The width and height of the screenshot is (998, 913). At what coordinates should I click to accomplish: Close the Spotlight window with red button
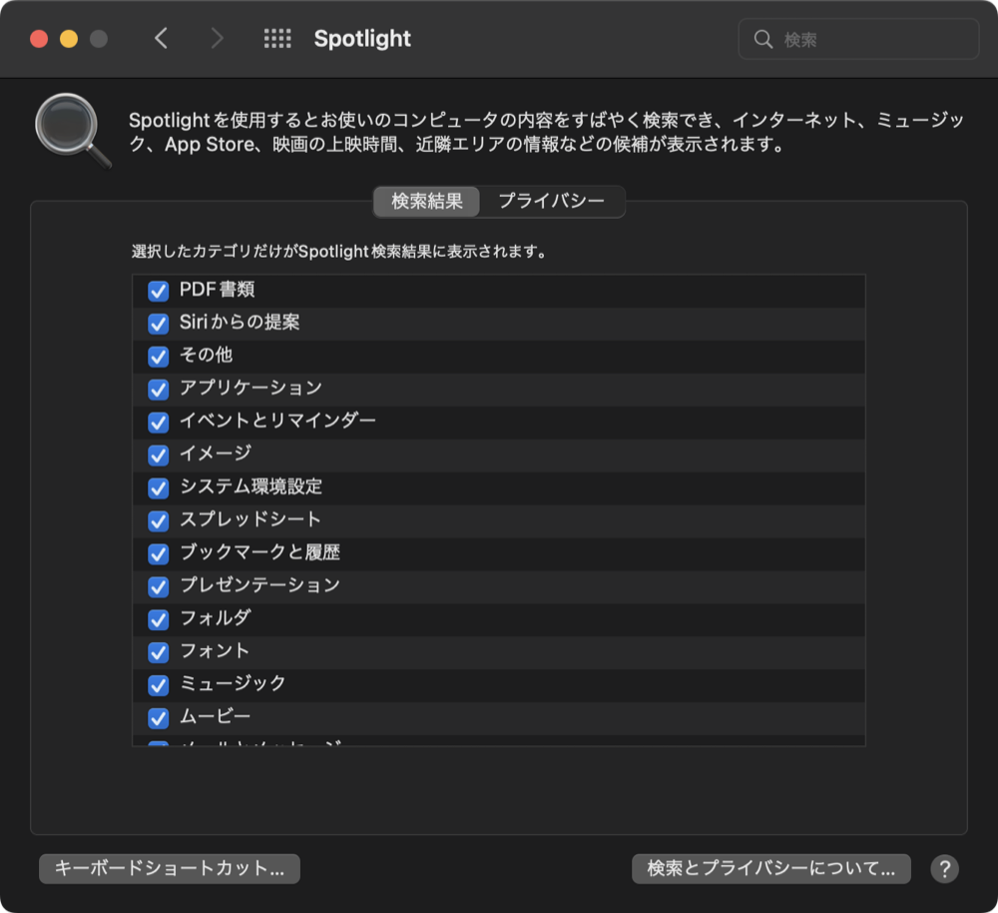pyautogui.click(x=39, y=39)
